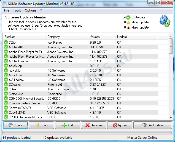175x142 pixels.
Task: Open the Options menu
Action: coord(31,10)
